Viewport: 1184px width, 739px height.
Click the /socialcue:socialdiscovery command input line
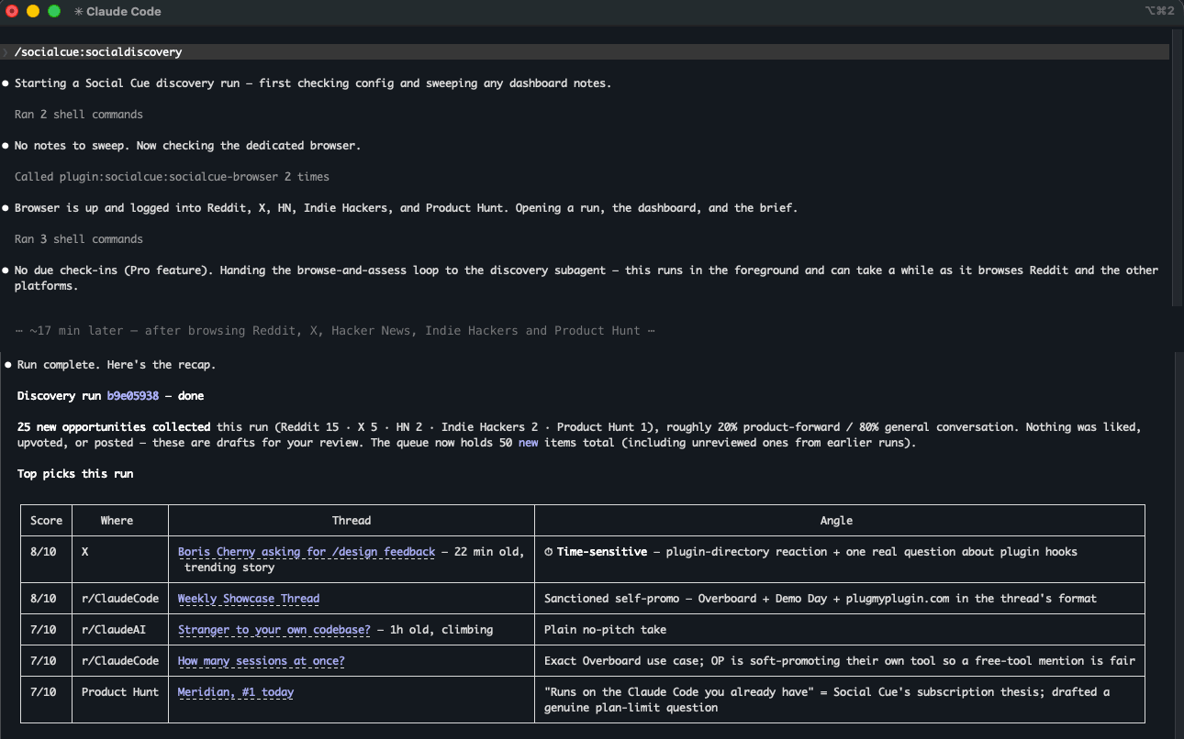click(585, 52)
